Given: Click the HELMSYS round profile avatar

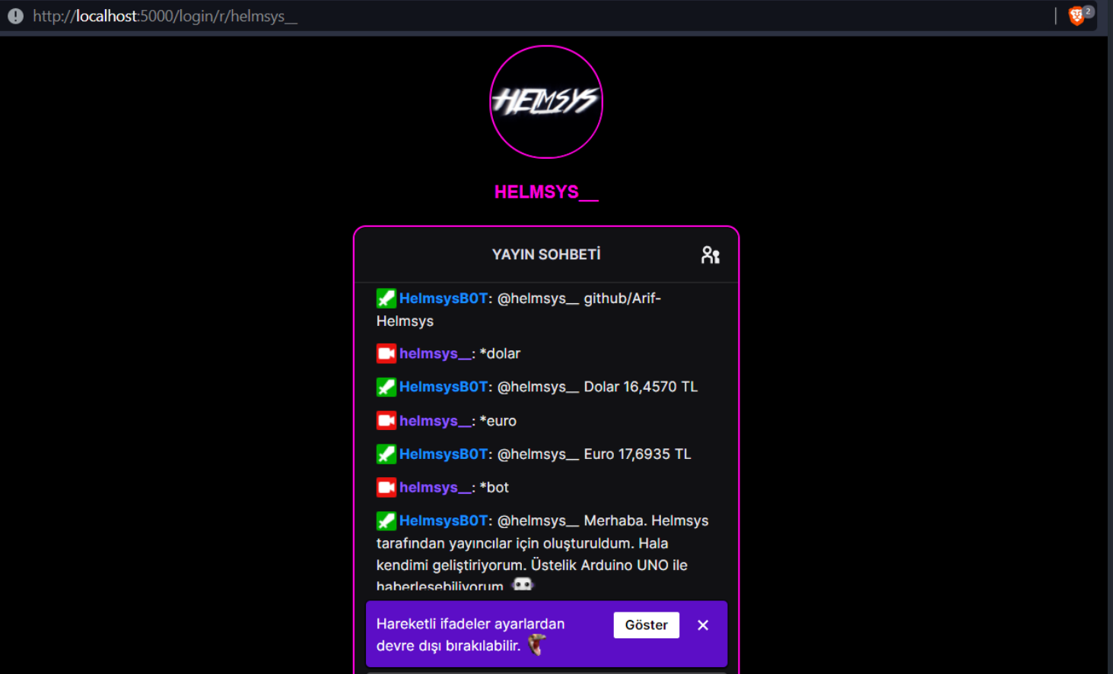Looking at the screenshot, I should (x=546, y=102).
